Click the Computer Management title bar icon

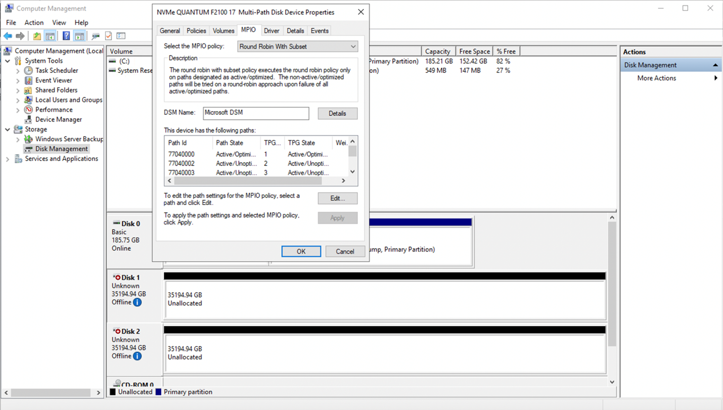[x=9, y=8]
